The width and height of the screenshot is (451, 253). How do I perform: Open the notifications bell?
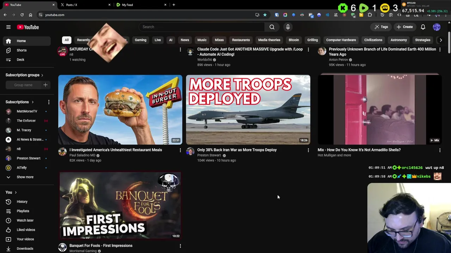pyautogui.click(x=423, y=27)
